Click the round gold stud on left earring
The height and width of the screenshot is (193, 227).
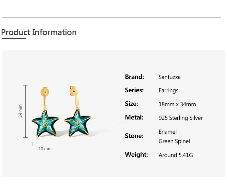[46, 91]
